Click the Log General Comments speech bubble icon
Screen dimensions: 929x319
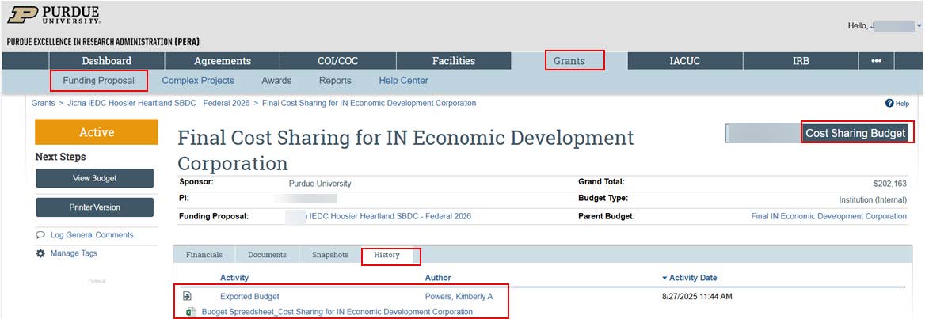tap(40, 235)
